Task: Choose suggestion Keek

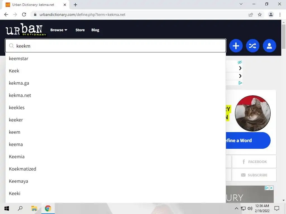Action: click(116, 71)
